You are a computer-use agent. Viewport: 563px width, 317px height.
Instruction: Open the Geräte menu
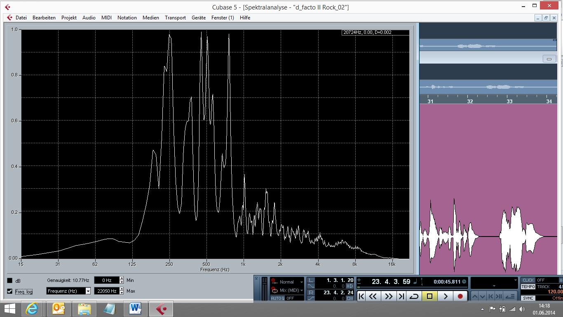(x=199, y=18)
